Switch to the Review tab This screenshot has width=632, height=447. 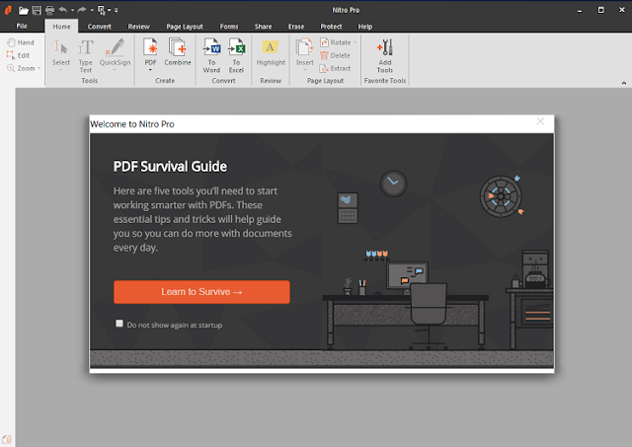[138, 27]
